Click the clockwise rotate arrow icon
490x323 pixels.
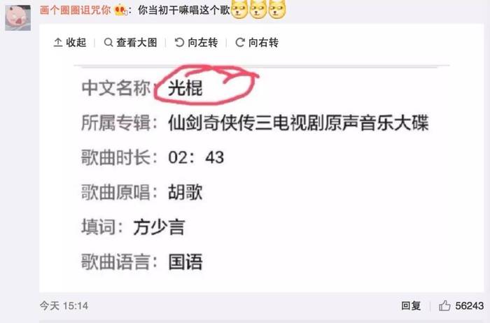240,42
